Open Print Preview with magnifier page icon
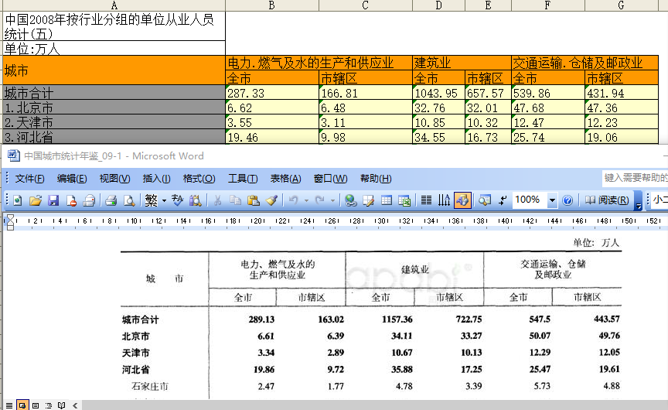668x410 pixels. [129, 200]
